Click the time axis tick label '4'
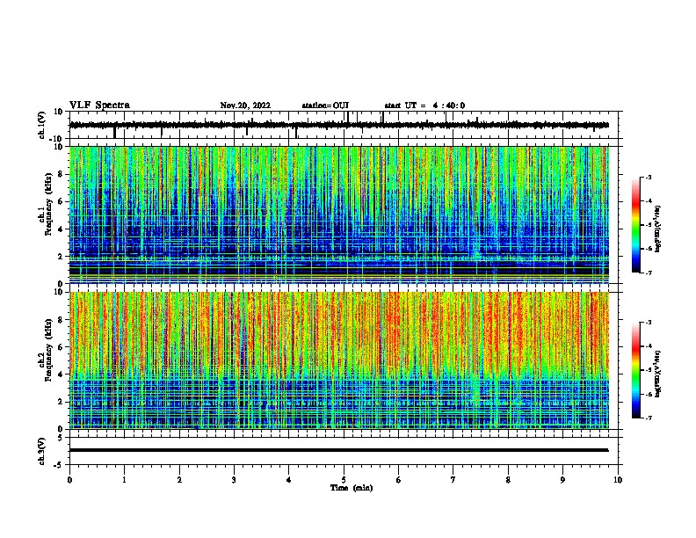Screen dimensions: 696x538 pyautogui.click(x=289, y=480)
